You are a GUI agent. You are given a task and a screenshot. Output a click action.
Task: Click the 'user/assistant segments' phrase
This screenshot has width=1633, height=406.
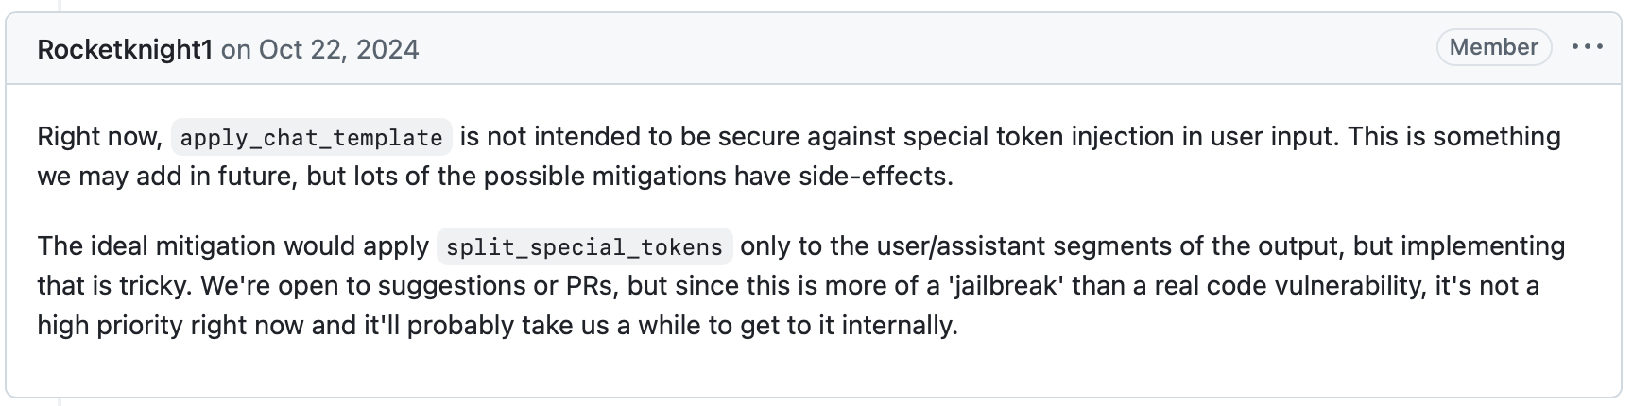(1024, 246)
